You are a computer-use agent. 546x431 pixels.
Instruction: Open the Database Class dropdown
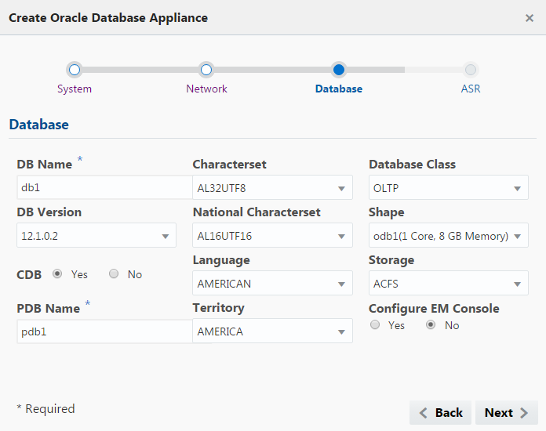coord(448,188)
